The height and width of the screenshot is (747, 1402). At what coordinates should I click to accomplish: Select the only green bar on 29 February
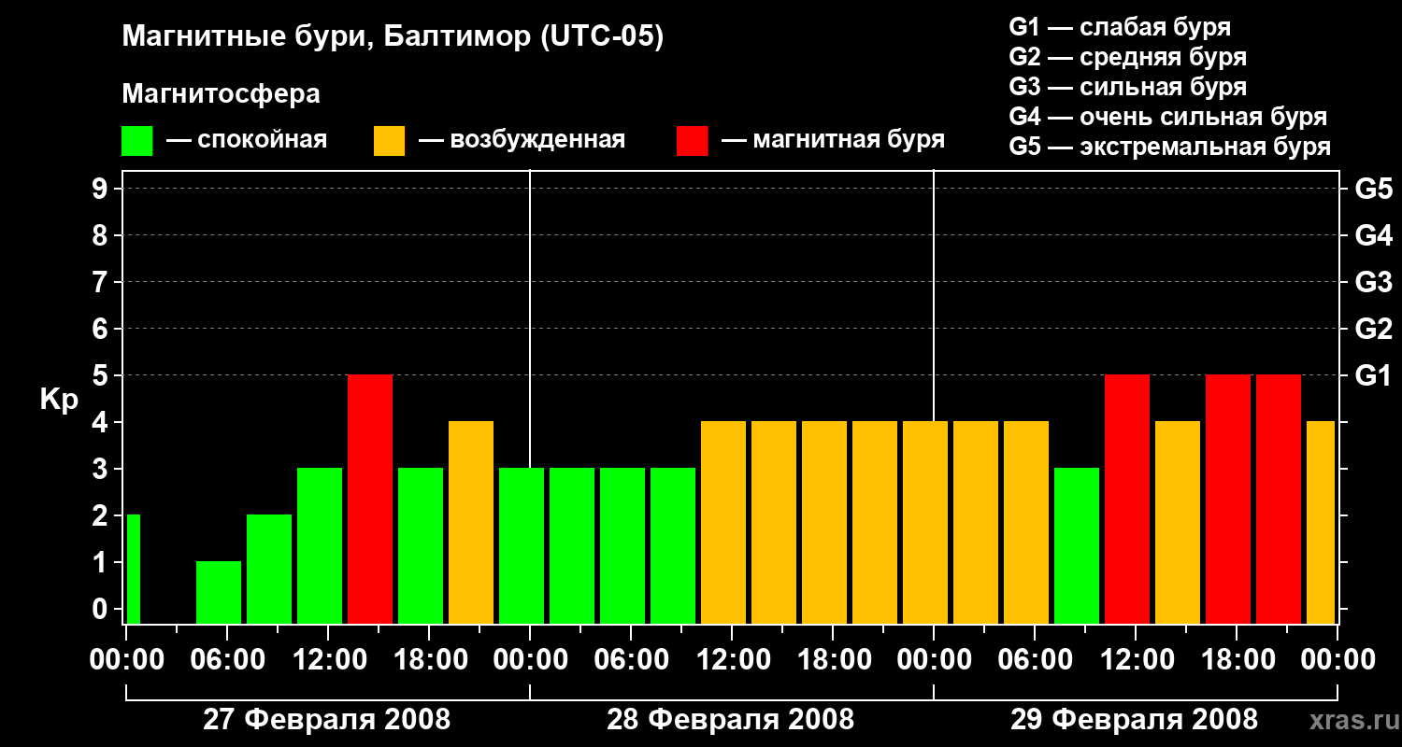1077,545
